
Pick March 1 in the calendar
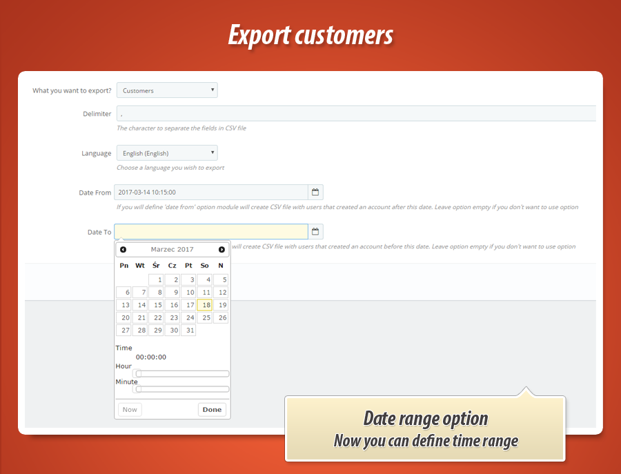(157, 280)
